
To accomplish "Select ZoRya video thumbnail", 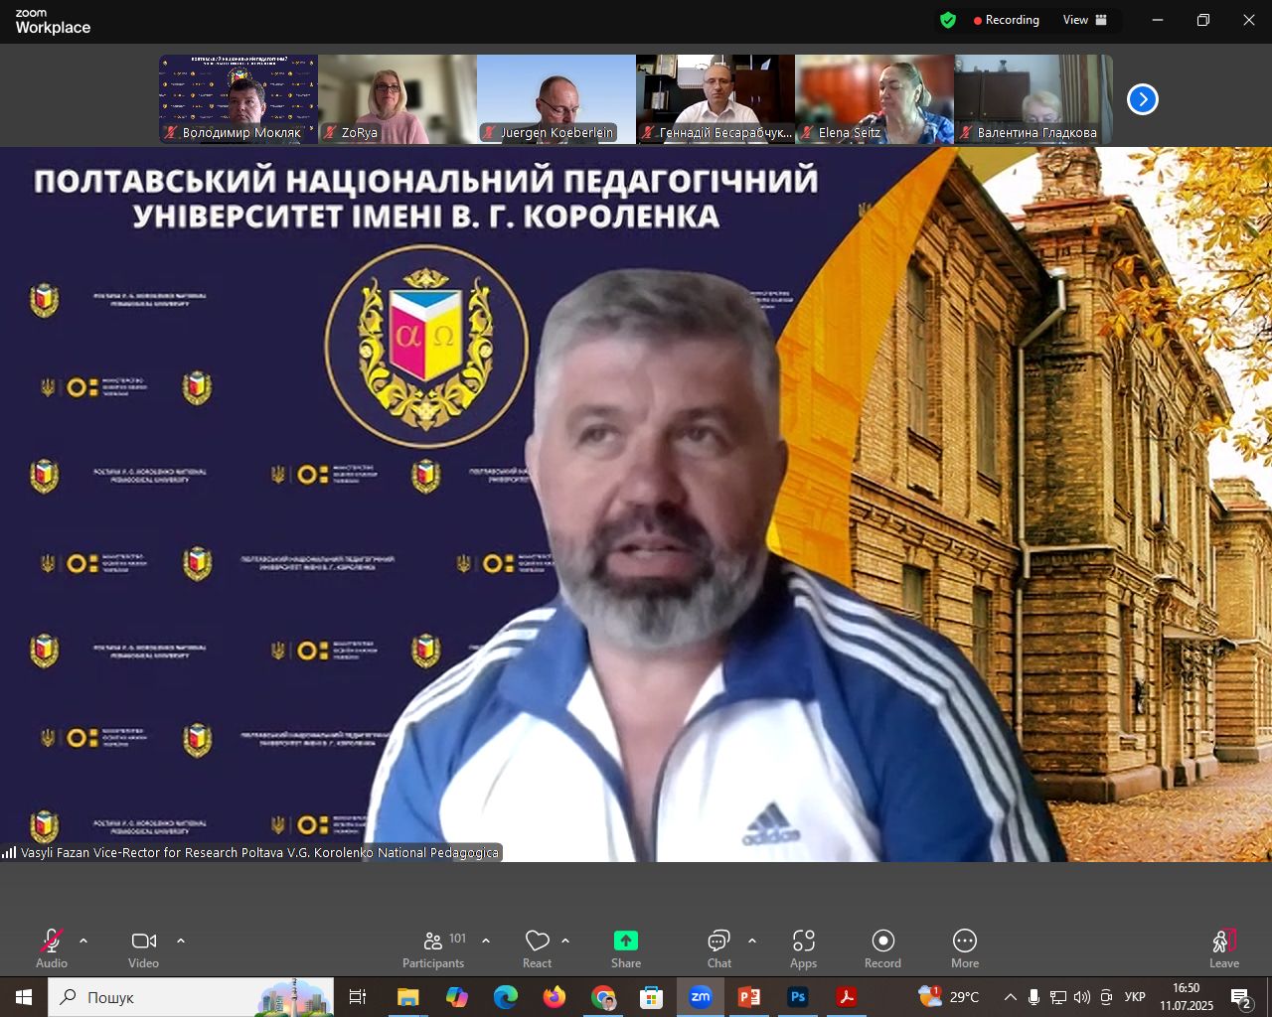I will 397,99.
